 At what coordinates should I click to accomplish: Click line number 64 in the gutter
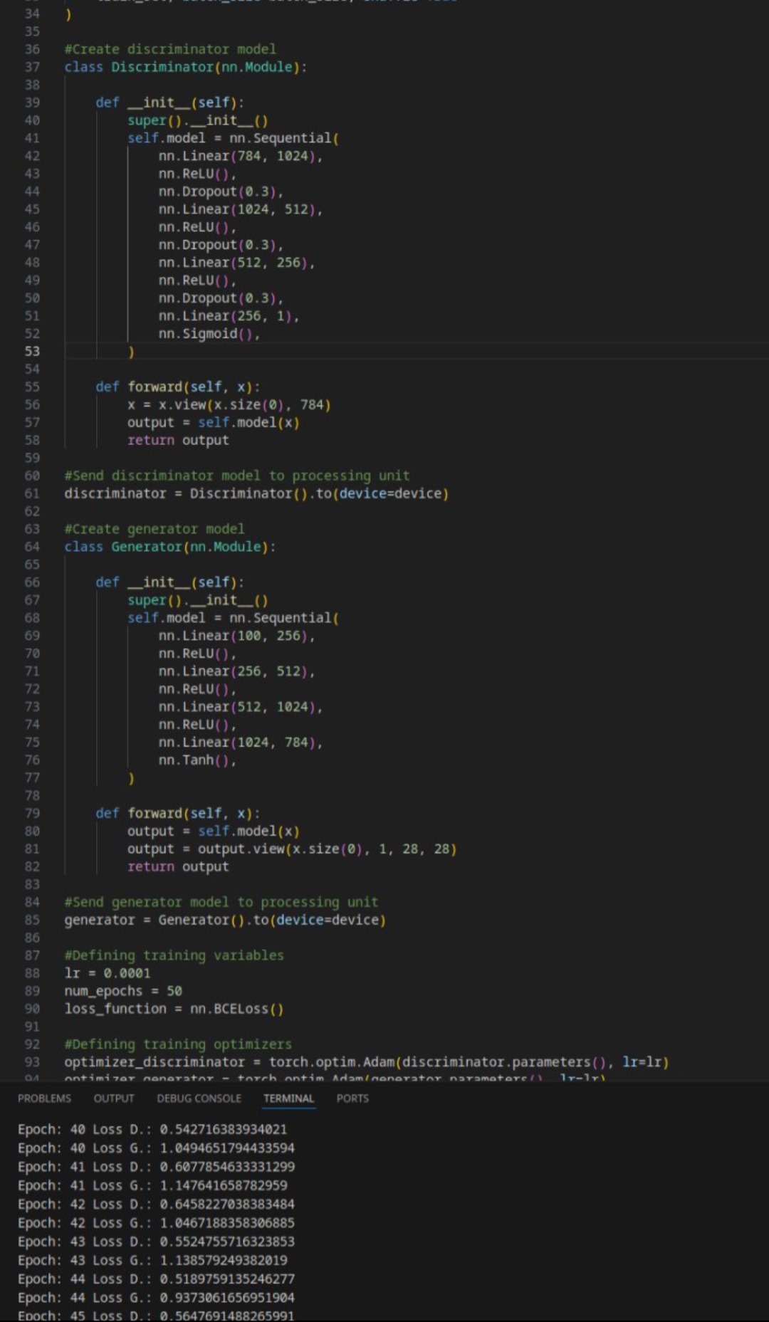coord(32,547)
